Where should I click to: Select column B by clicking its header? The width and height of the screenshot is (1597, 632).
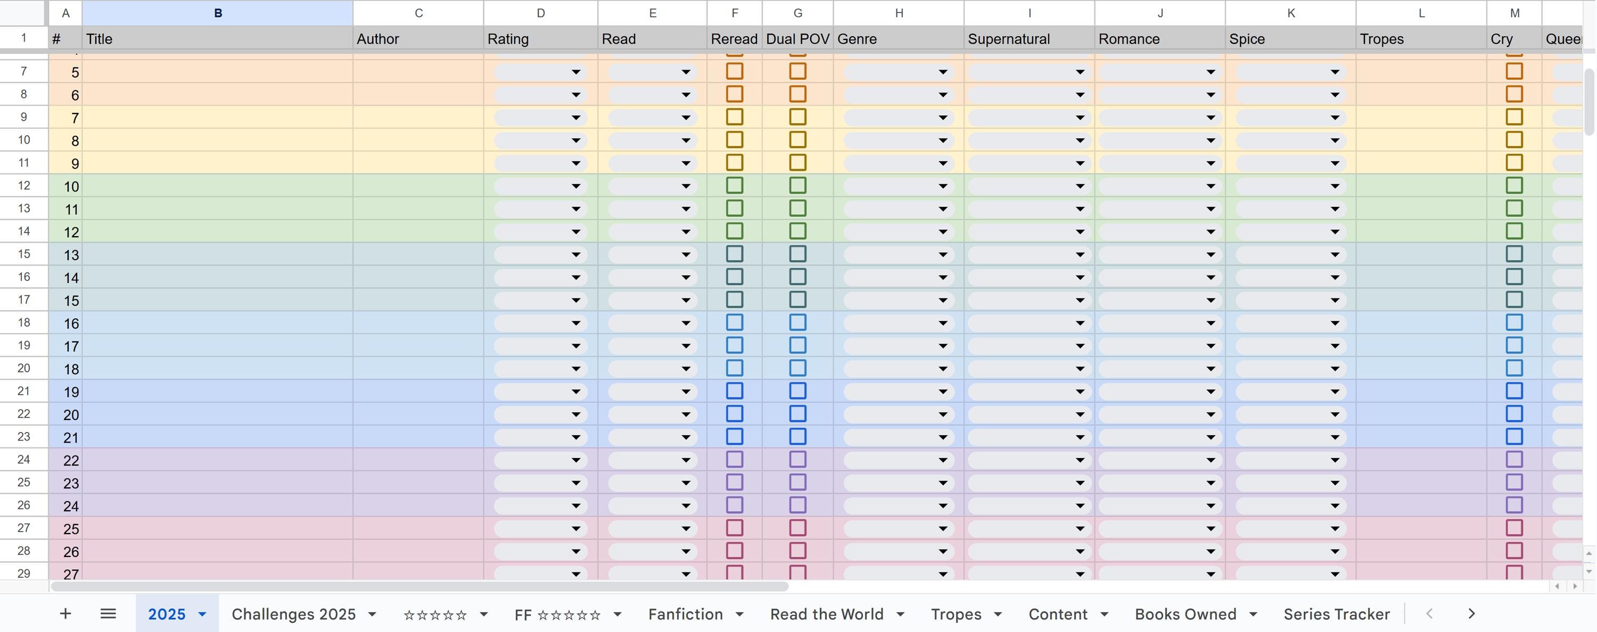coord(217,12)
